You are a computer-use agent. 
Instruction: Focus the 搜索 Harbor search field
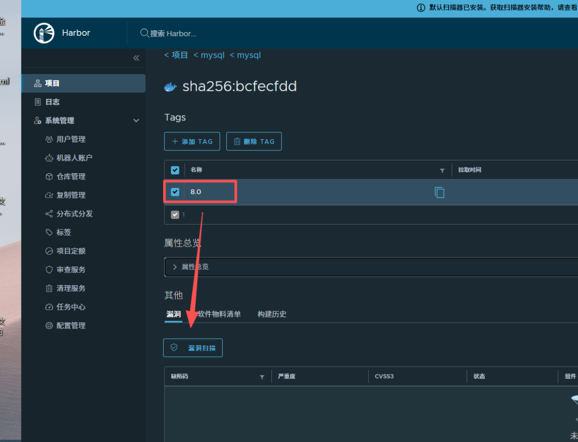point(173,34)
